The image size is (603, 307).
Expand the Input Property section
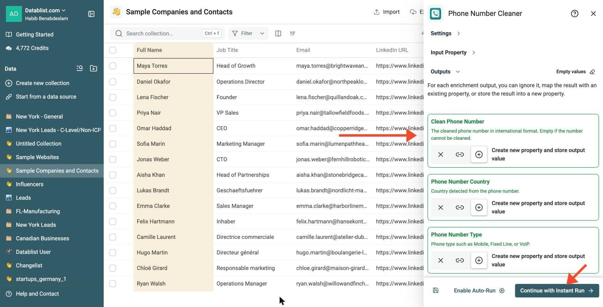(453, 53)
